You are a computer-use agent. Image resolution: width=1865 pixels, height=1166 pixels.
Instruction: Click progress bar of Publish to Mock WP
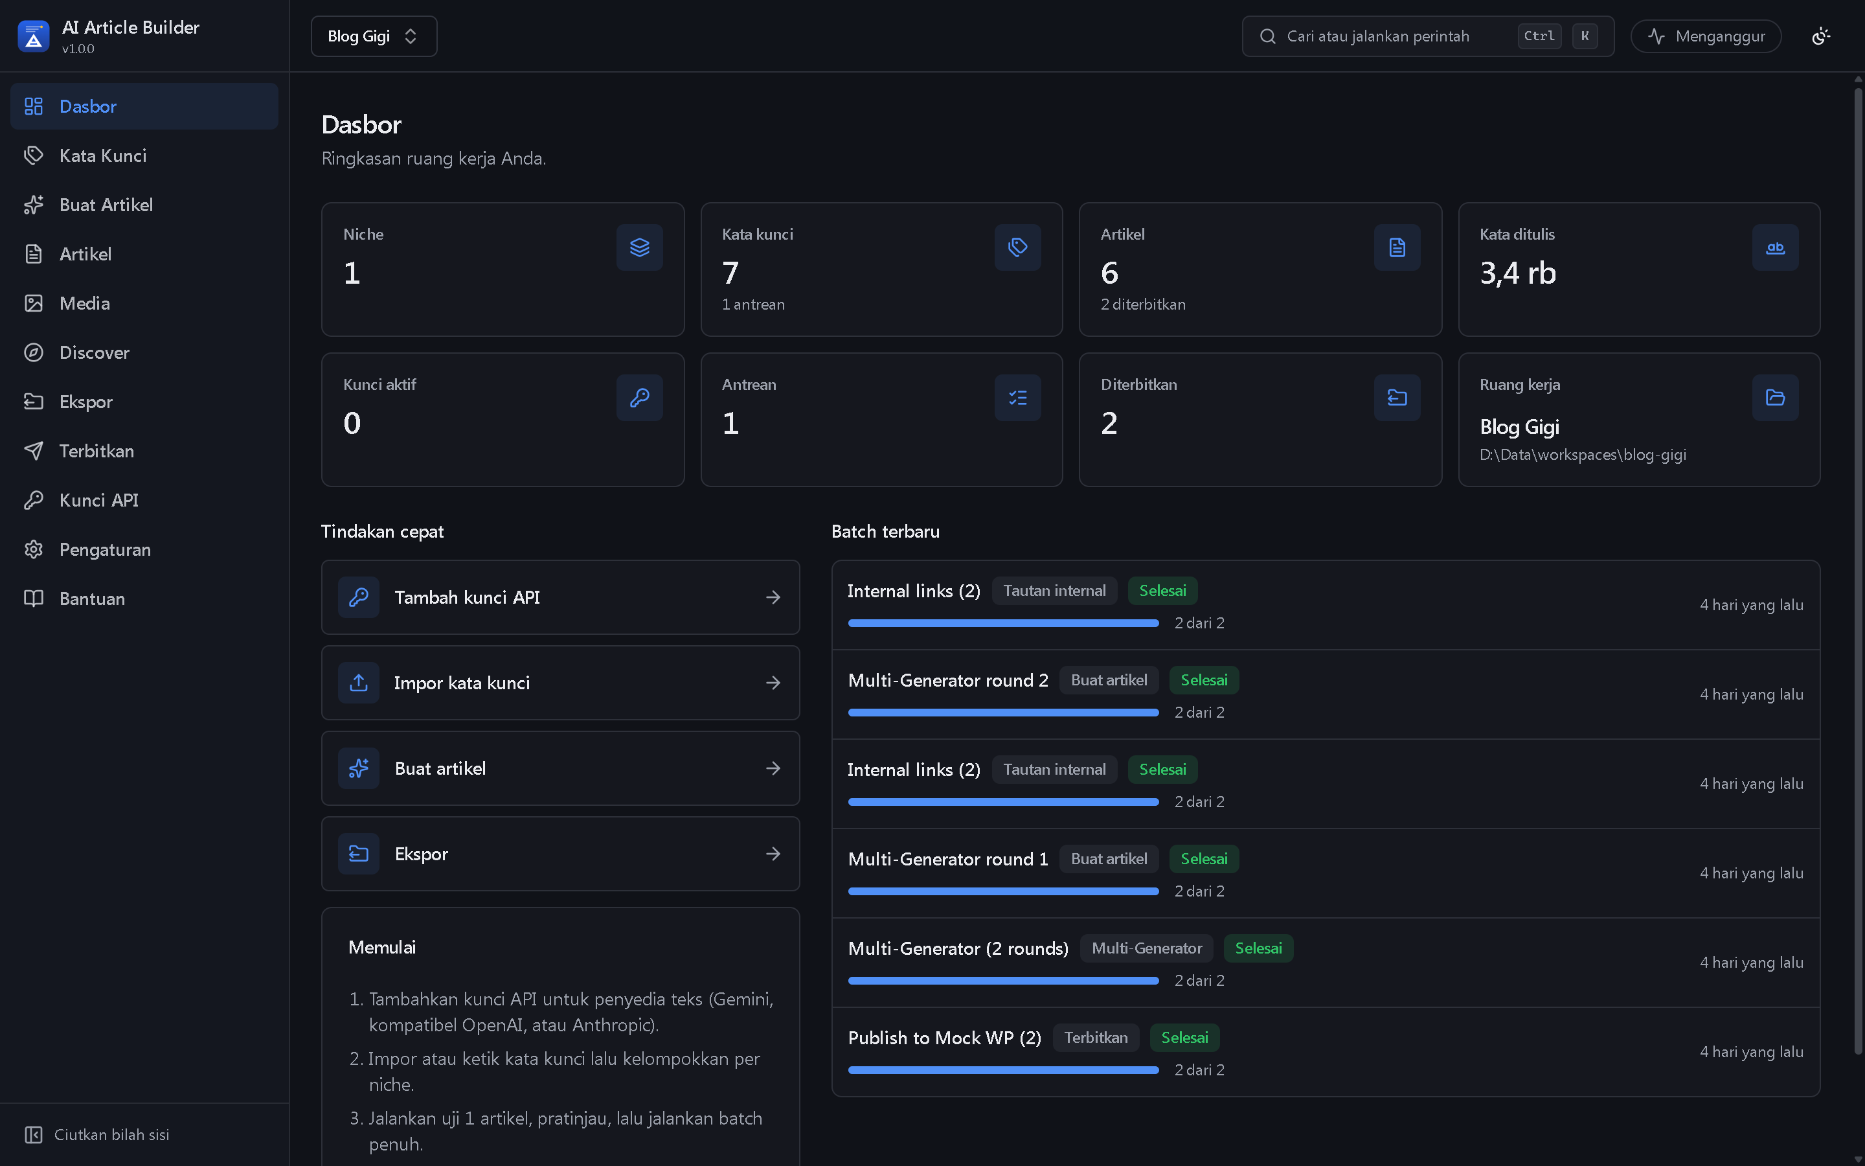1003,1070
